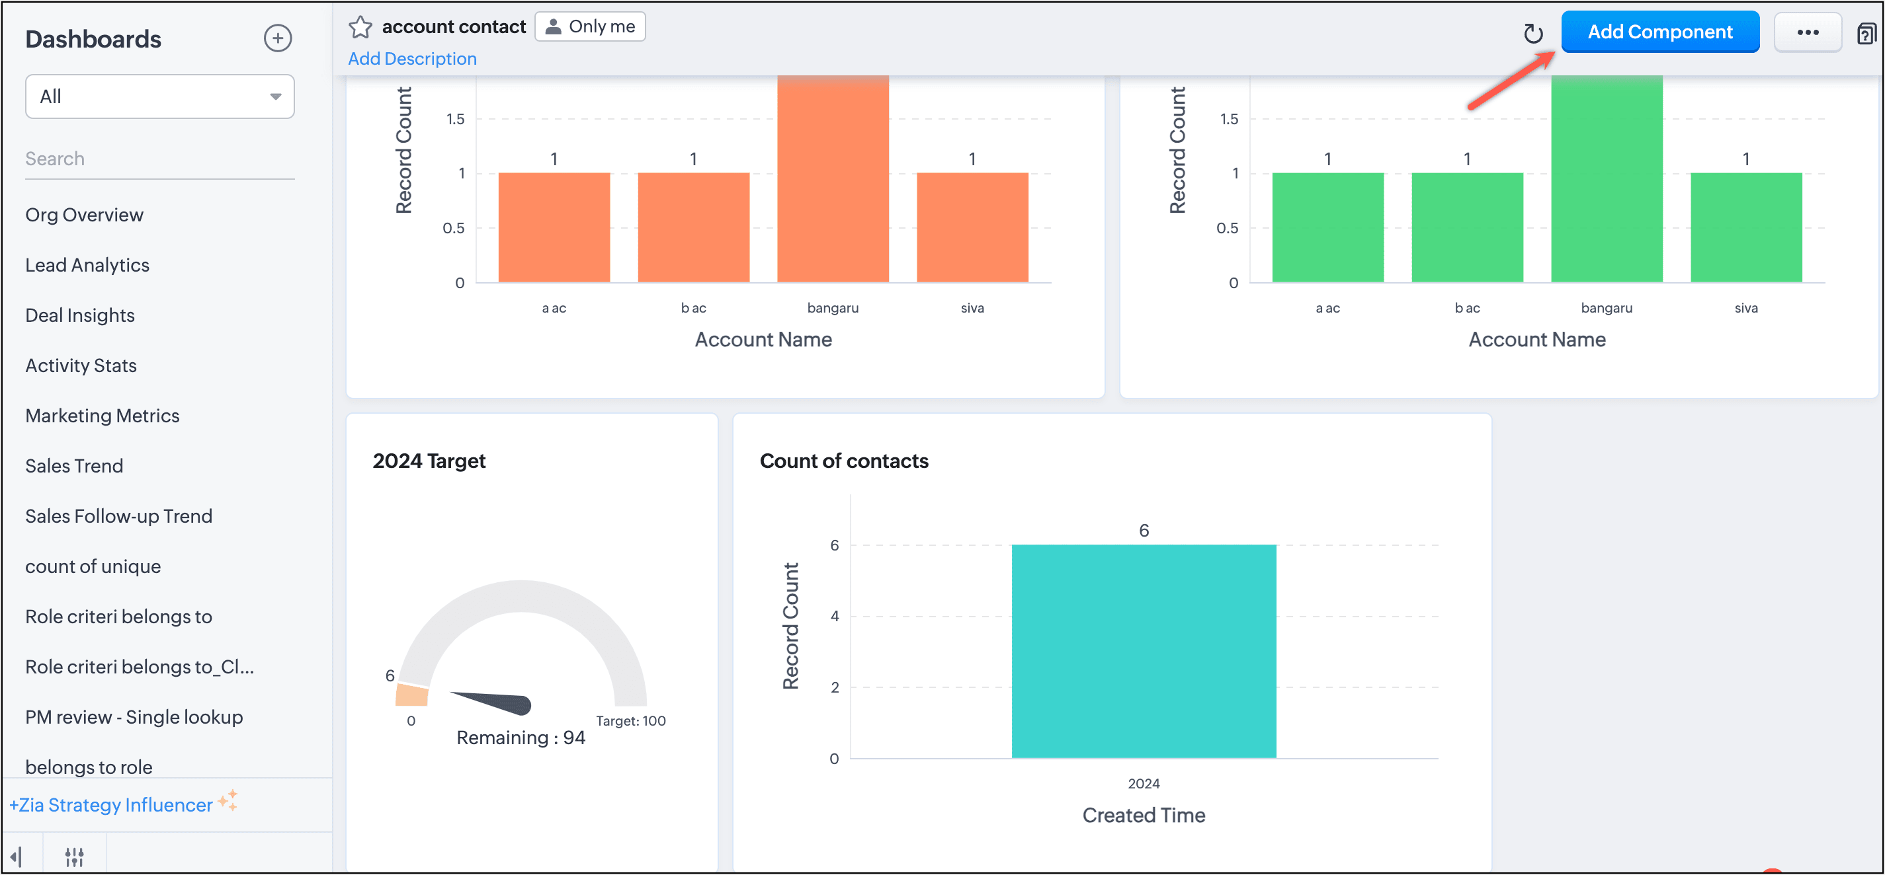Open the Org Overview dashboard

[84, 215]
